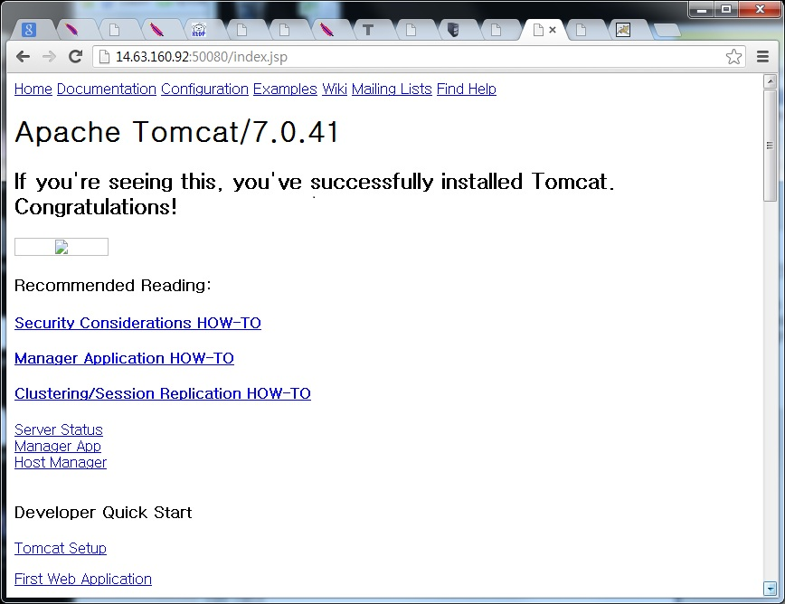Reload the page with the refresh icon
Screen dimensions: 785x604
[75, 57]
